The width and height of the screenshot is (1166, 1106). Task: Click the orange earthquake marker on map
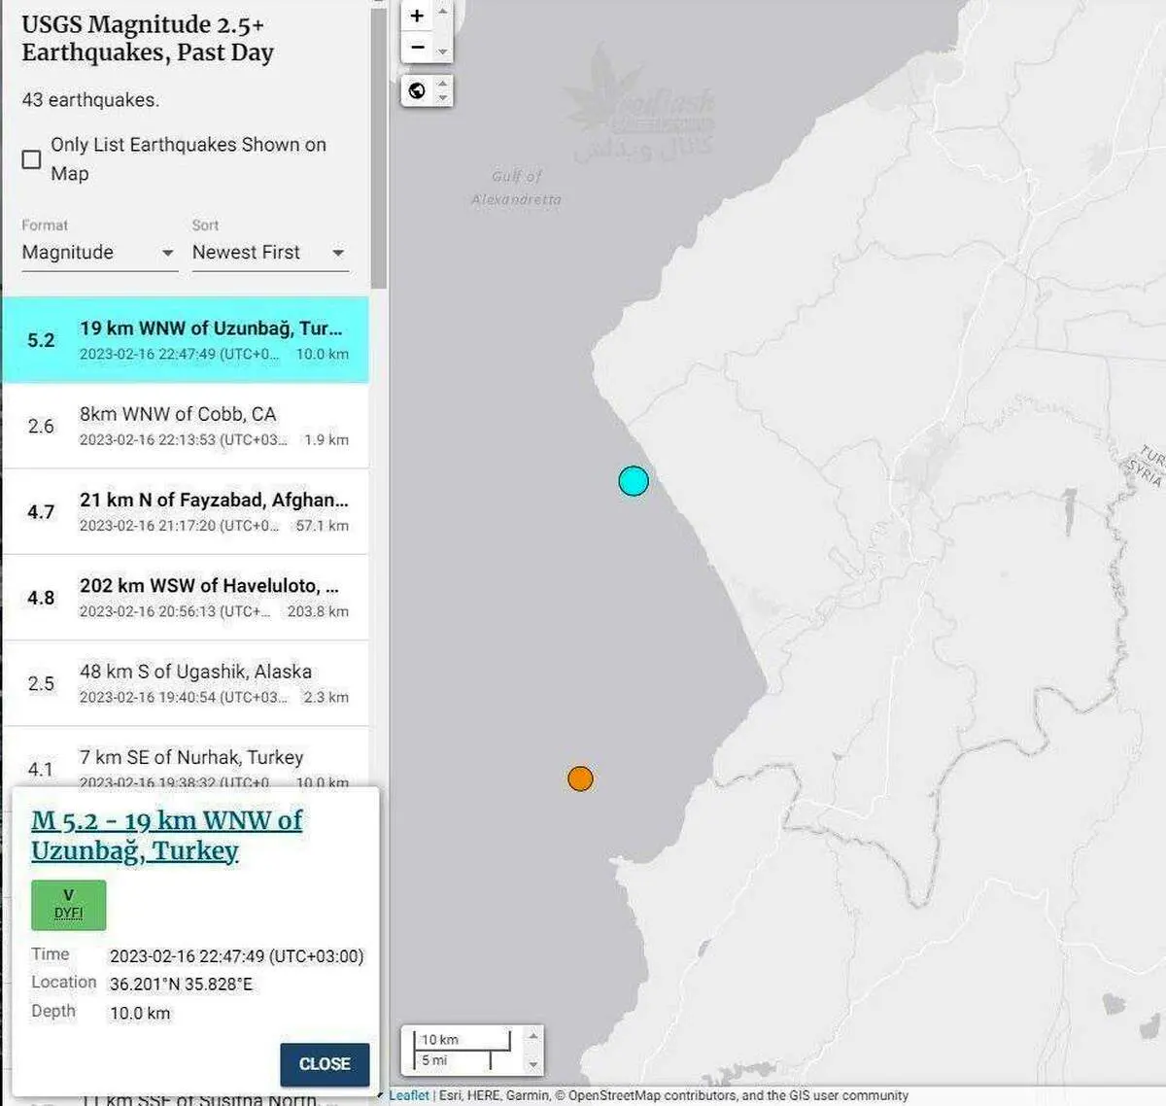[580, 778]
